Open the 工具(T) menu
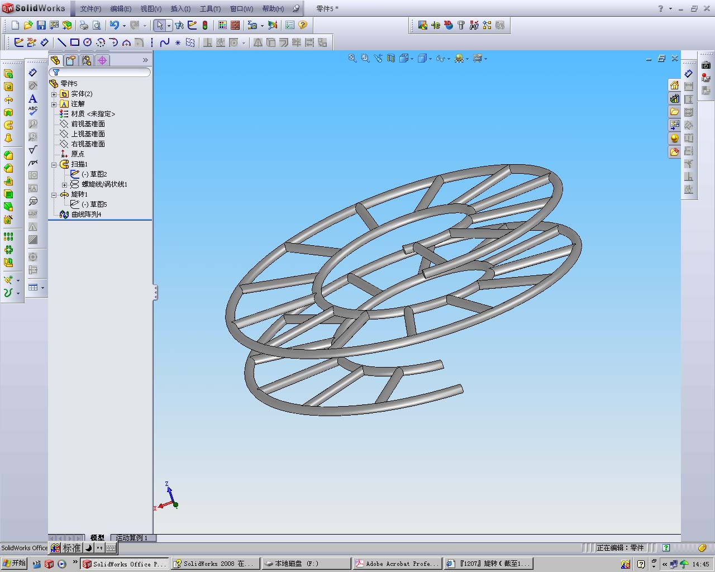Viewport: 715px width, 572px height. click(210, 9)
